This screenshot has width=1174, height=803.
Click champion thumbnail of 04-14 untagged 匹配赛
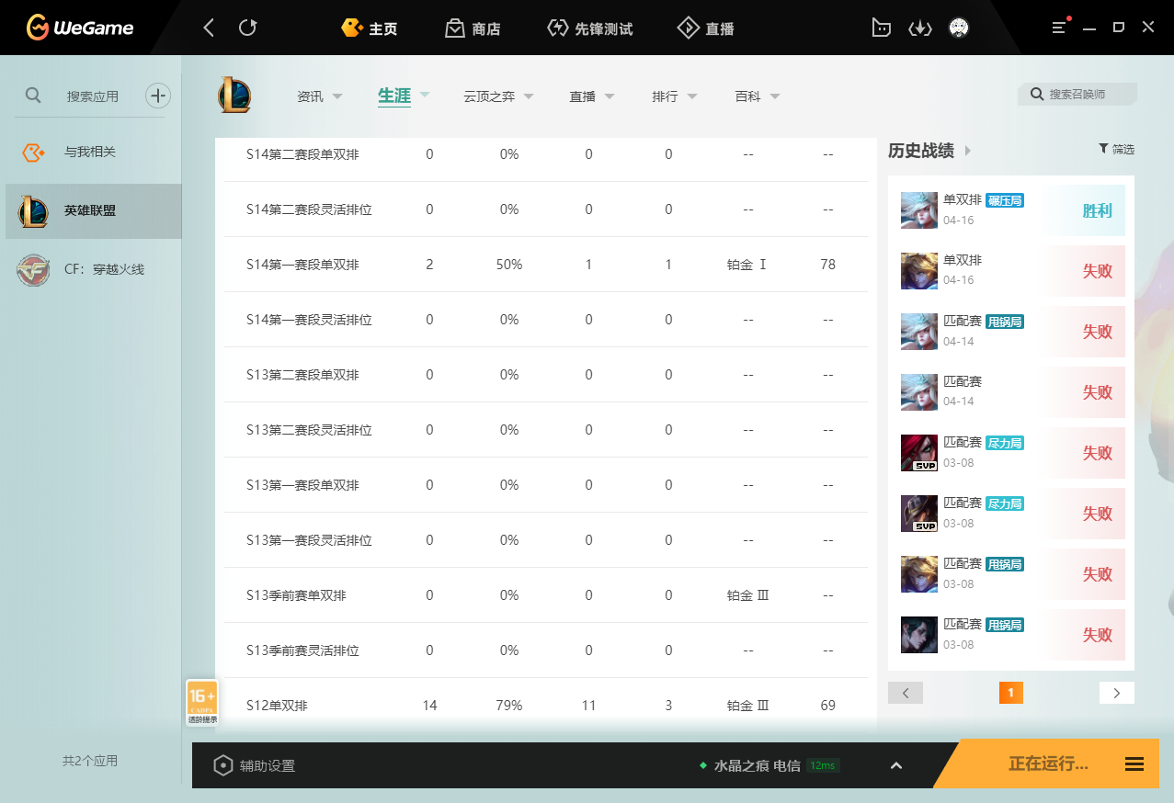pyautogui.click(x=919, y=392)
